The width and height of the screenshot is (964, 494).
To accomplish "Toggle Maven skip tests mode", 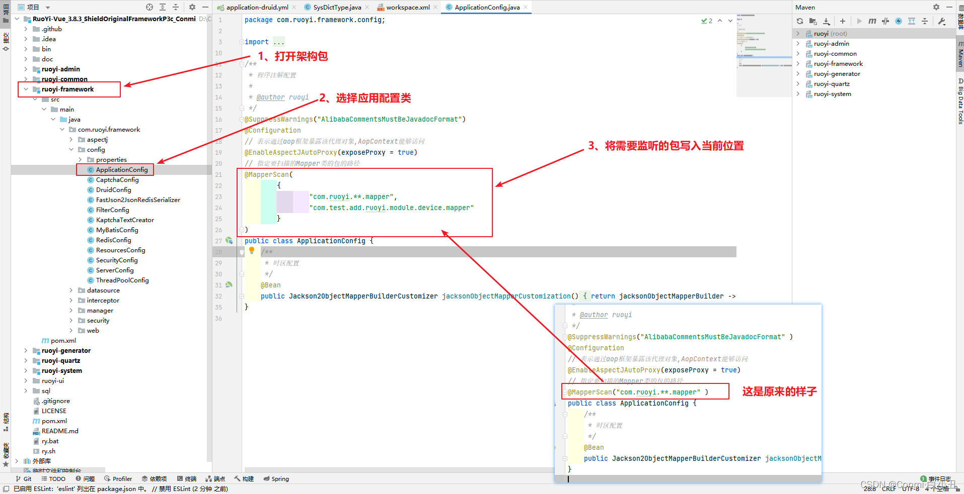I will point(899,21).
